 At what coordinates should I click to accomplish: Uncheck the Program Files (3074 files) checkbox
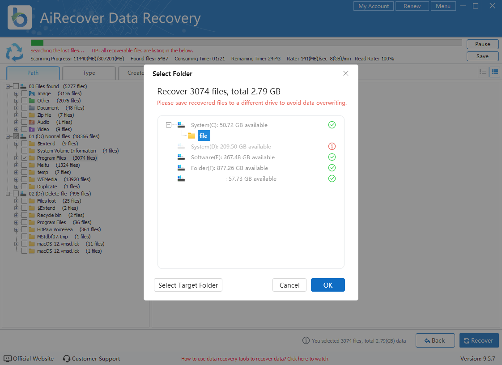pos(24,158)
